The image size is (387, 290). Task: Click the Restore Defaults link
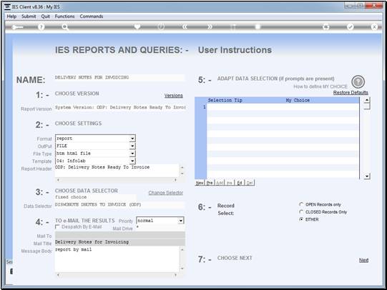click(351, 93)
